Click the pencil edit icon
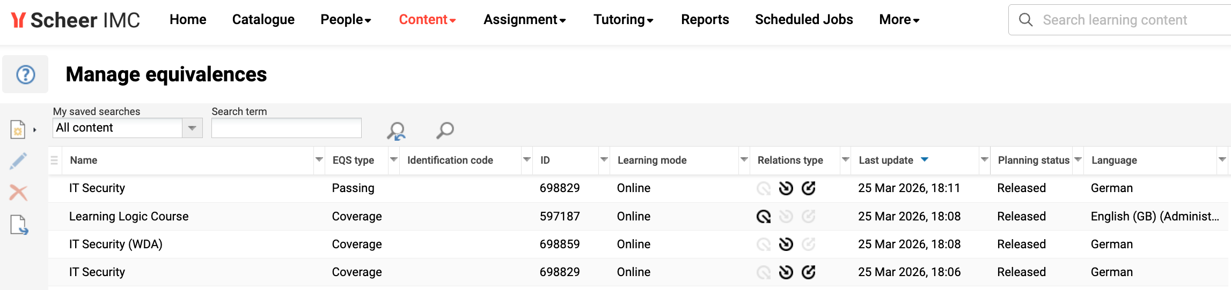 [x=18, y=161]
